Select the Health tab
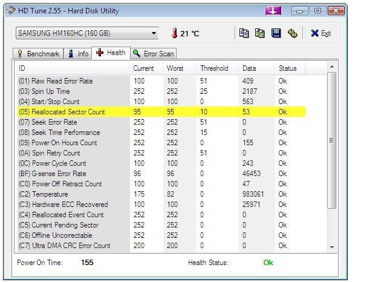This screenshot has width=387, height=282. 111,53
